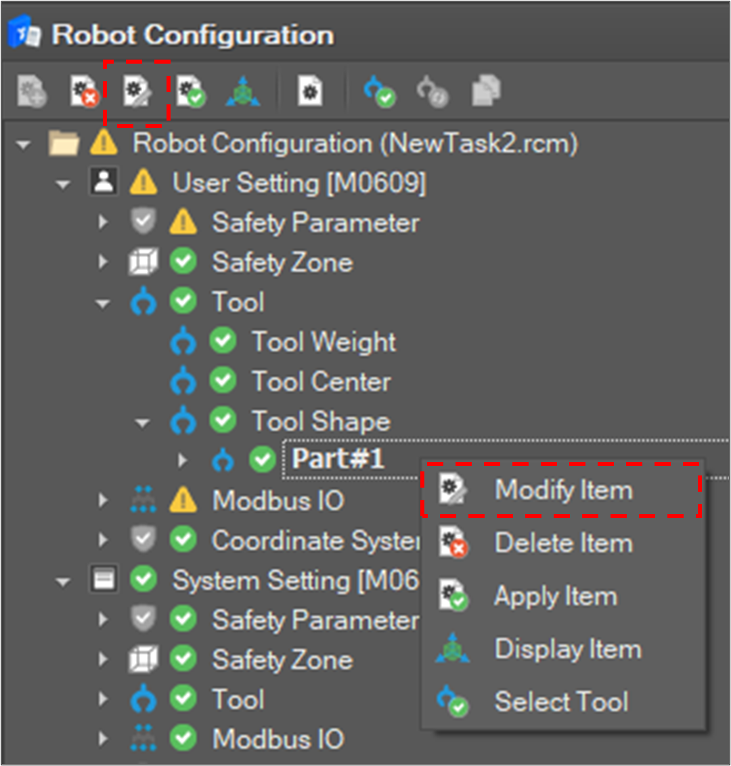Choose Display Item from context menu
731x766 pixels.
pos(567,650)
